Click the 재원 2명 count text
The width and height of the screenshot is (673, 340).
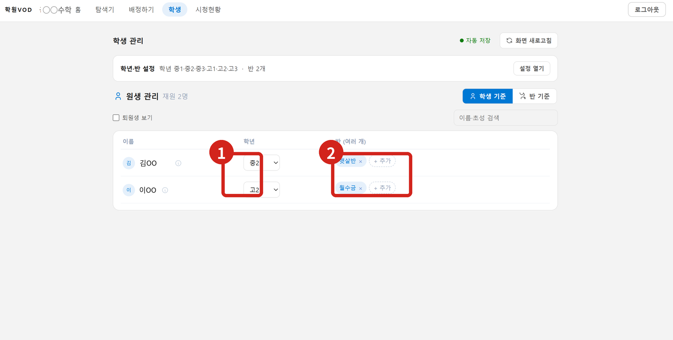175,96
